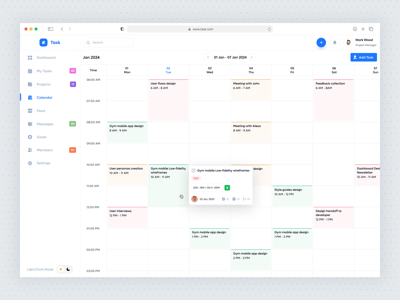
Task: Click inside the Search field
Action: click(x=108, y=42)
